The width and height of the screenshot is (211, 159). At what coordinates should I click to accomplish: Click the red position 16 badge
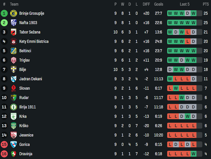click(4, 154)
